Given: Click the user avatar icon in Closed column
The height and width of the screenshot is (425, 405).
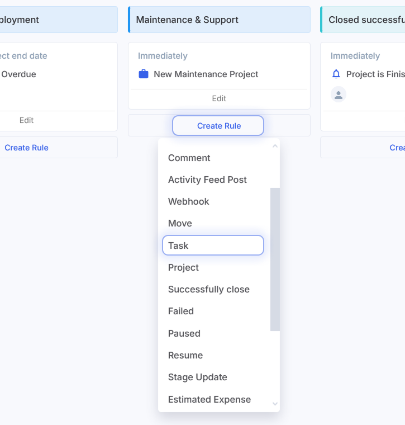Looking at the screenshot, I should (338, 95).
